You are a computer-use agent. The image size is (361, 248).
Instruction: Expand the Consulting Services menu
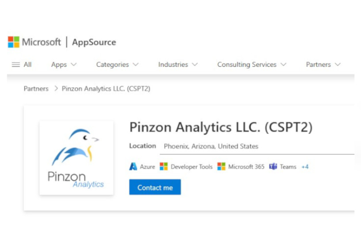tap(252, 65)
